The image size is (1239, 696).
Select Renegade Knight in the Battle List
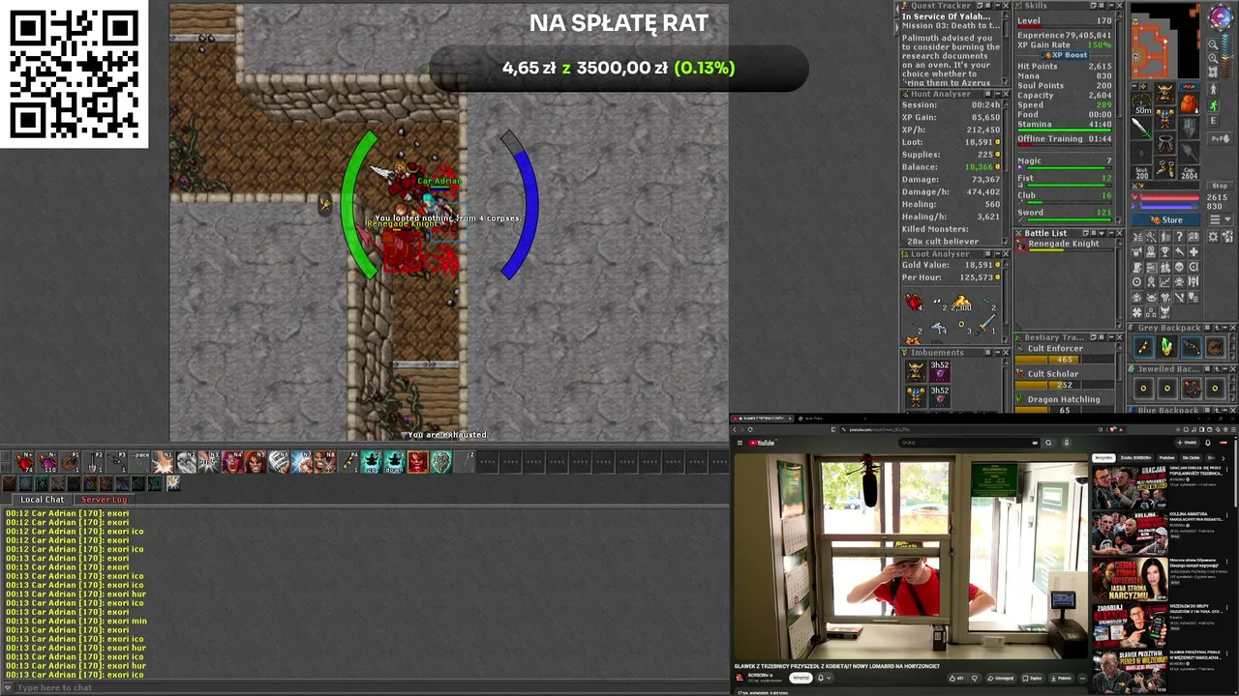click(1063, 244)
